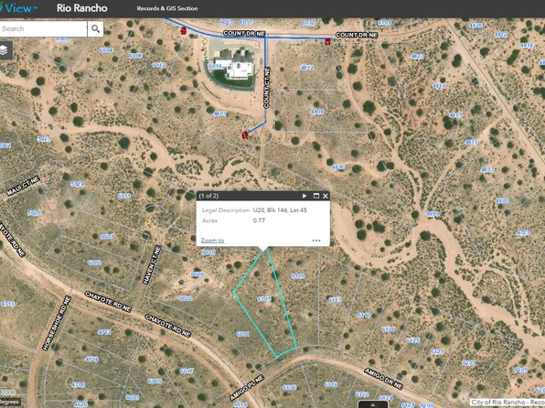
Task: Select parcel labeled 6129
Action: (437, 351)
